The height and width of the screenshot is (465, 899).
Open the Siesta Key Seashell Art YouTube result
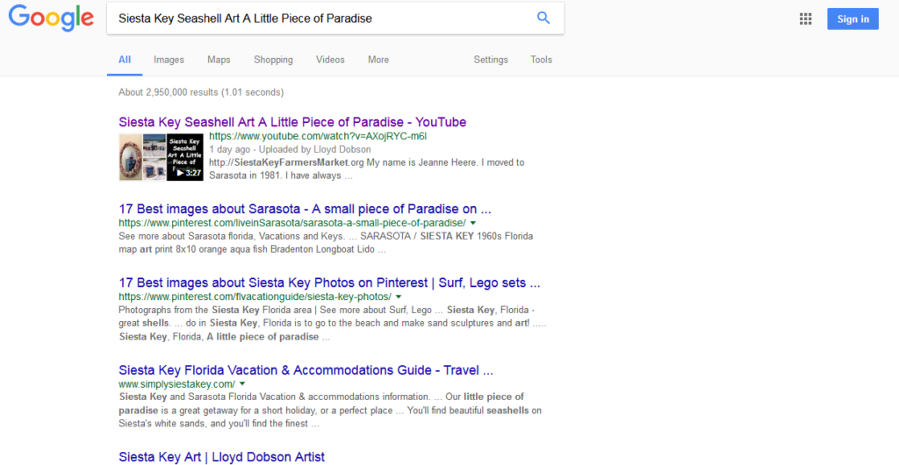click(x=292, y=122)
